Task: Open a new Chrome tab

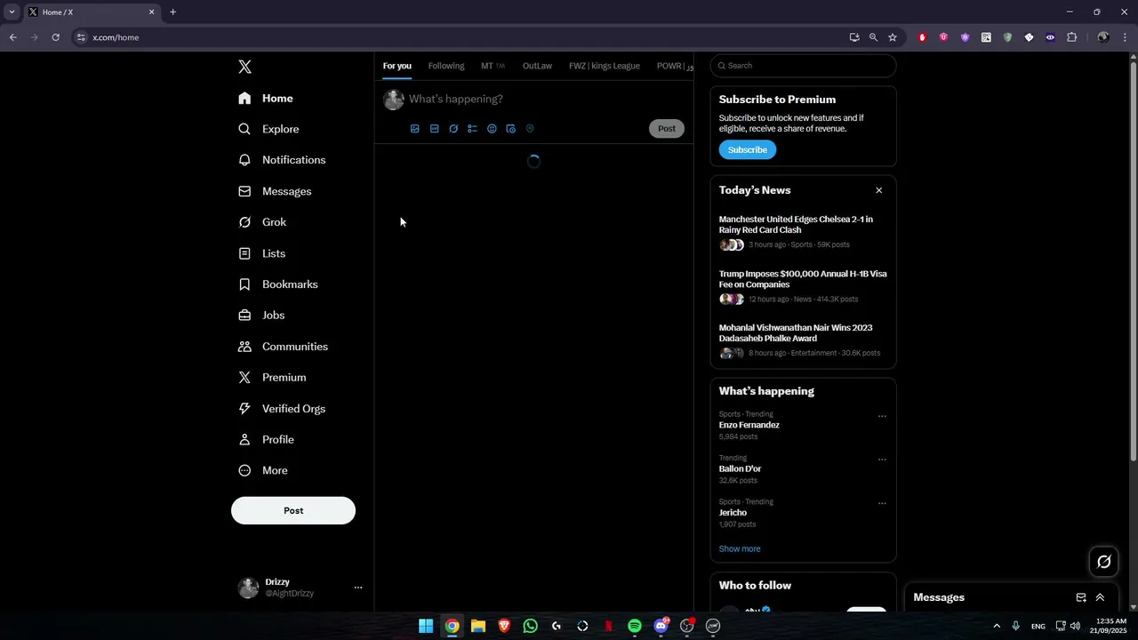Action: click(172, 12)
